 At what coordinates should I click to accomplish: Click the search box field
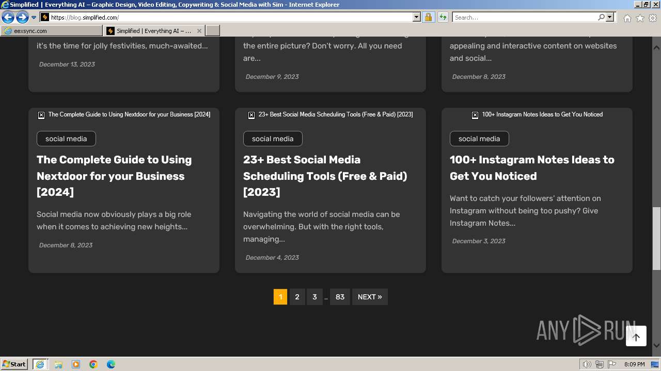pyautogui.click(x=525, y=18)
